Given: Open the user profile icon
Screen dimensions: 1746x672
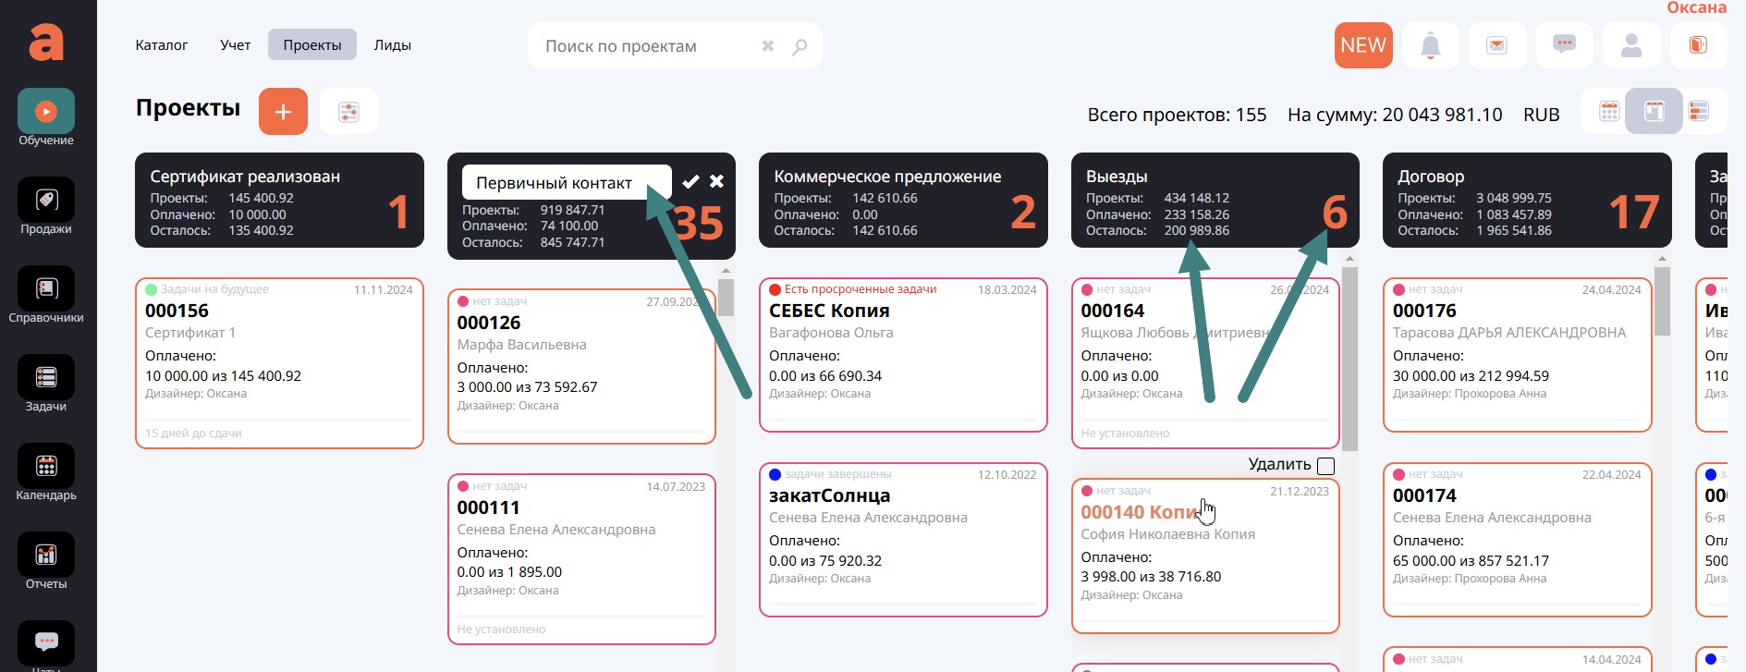Looking at the screenshot, I should [x=1631, y=45].
